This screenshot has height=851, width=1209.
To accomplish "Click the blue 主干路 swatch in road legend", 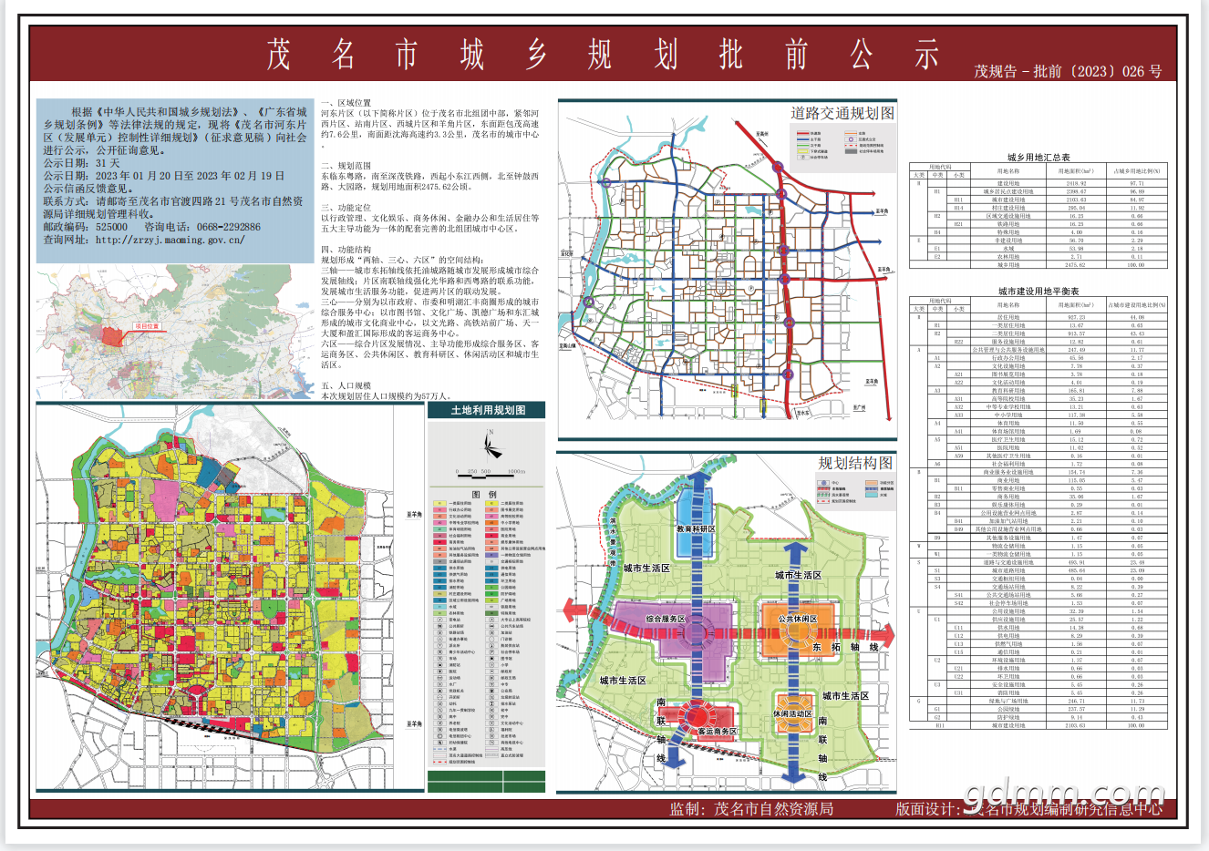I will coord(803,138).
